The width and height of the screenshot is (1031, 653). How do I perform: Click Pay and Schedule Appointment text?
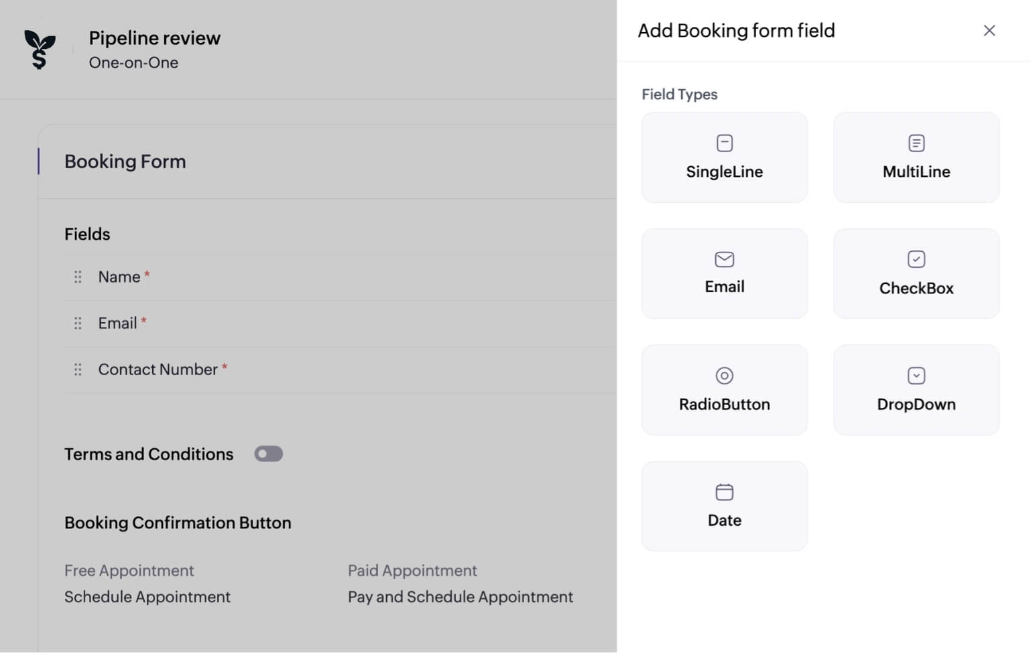[x=460, y=597]
